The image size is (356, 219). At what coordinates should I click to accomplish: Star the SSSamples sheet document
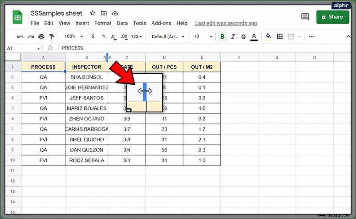[93, 13]
